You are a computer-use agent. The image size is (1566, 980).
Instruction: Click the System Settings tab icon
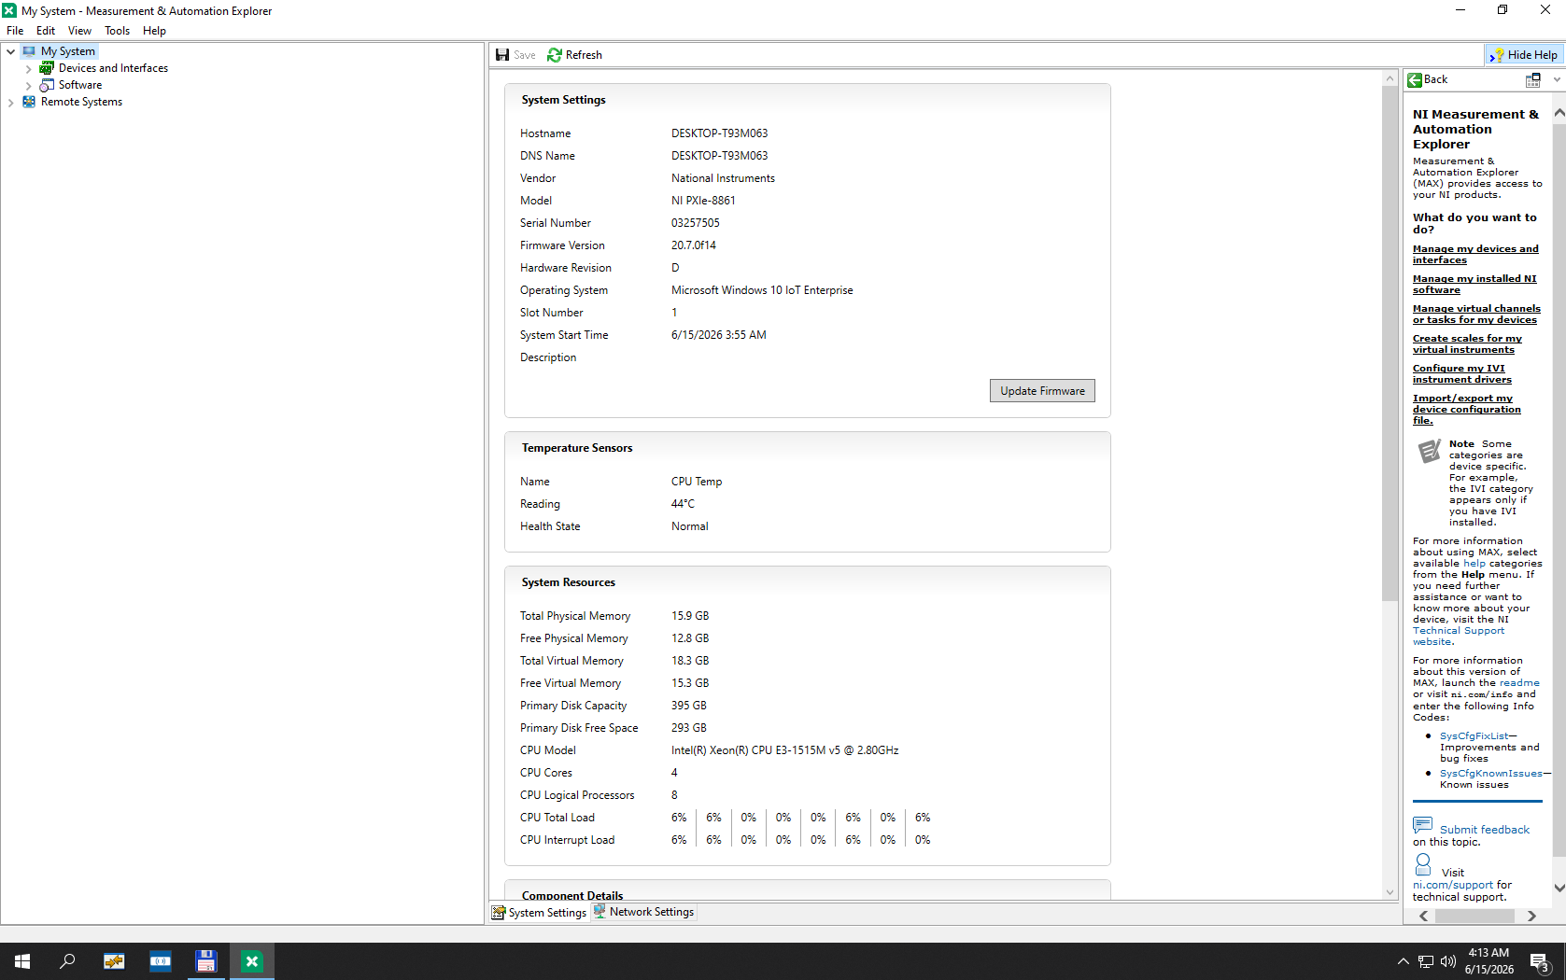tap(499, 913)
